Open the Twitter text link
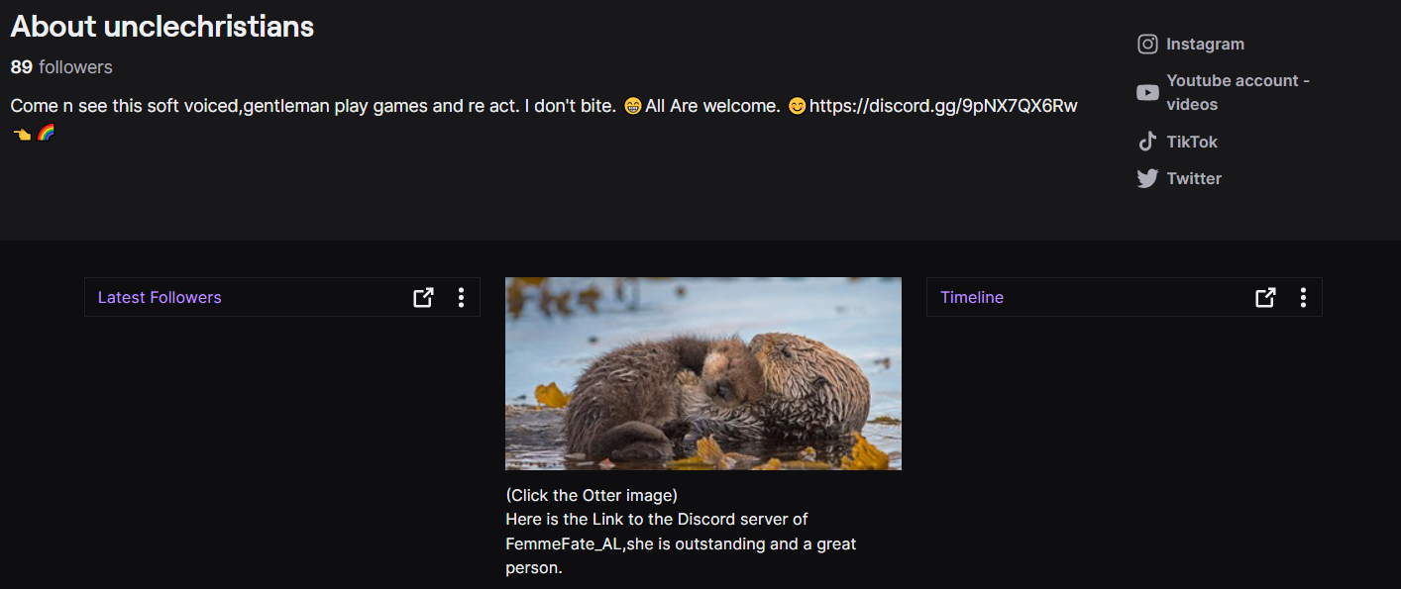Viewport: 1401px width, 589px height. tap(1194, 178)
